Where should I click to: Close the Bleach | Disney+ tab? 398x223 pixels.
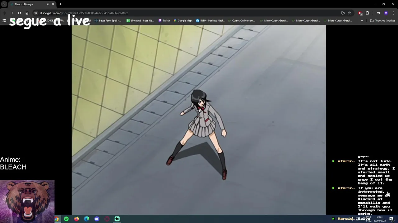[53, 4]
